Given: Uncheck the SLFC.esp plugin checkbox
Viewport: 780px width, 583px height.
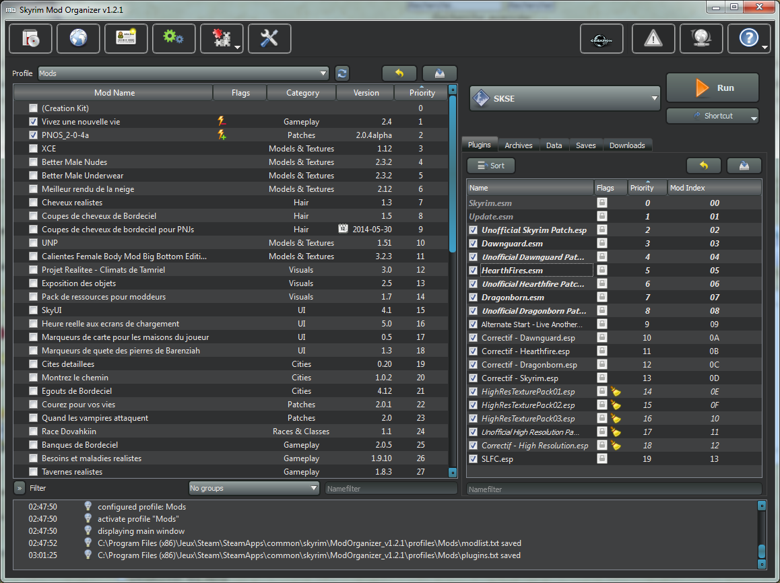Looking at the screenshot, I should pyautogui.click(x=473, y=458).
